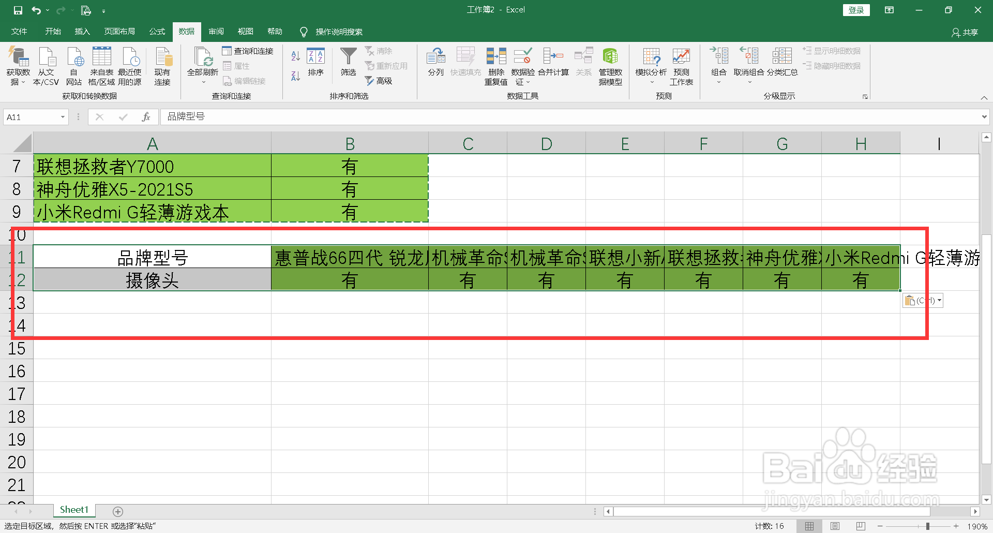
Task: Open the Get Data (获取数据) tool
Action: tap(18, 66)
